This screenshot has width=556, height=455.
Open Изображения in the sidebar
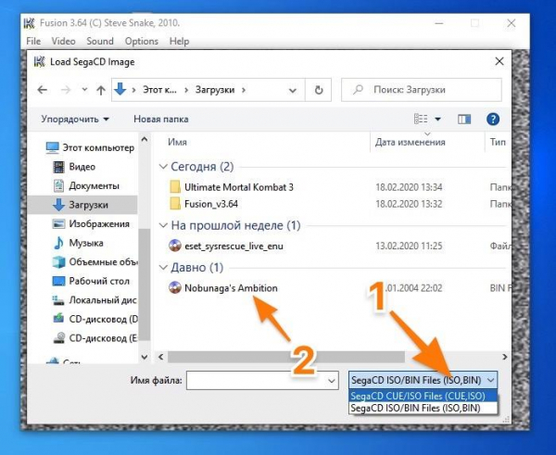click(x=91, y=224)
